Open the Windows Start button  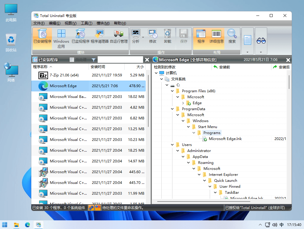(5, 225)
